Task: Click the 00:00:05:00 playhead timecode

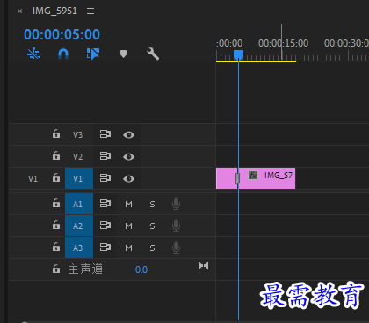Action: click(61, 34)
